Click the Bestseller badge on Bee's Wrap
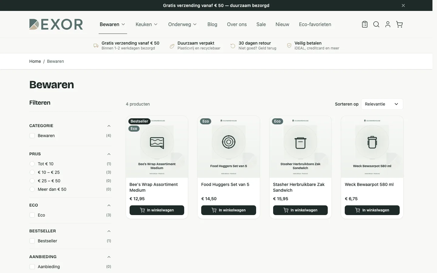 click(x=139, y=121)
